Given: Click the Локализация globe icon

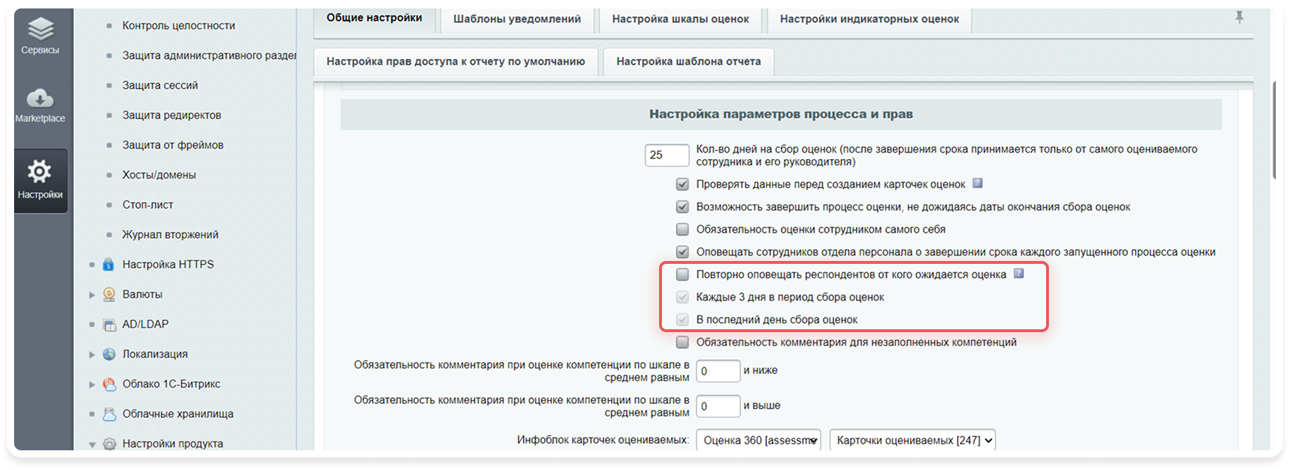Looking at the screenshot, I should tap(109, 354).
